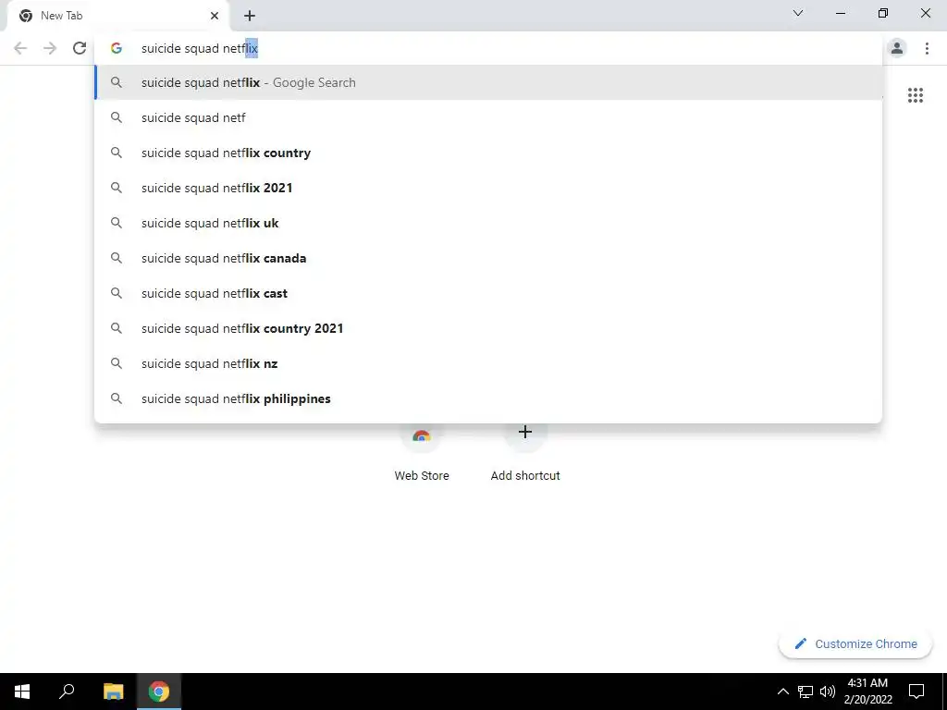Viewport: 947px width, 710px height.
Task: Open the profile avatar icon
Action: point(897,48)
